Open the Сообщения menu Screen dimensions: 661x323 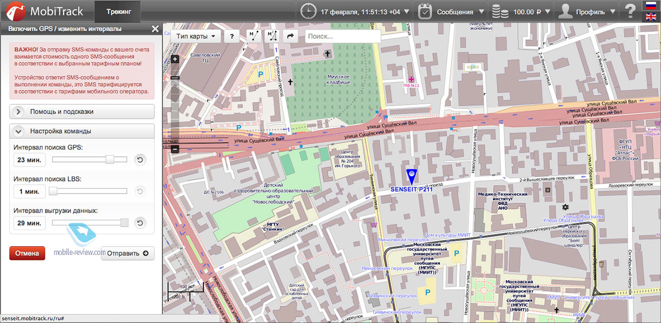pyautogui.click(x=451, y=11)
